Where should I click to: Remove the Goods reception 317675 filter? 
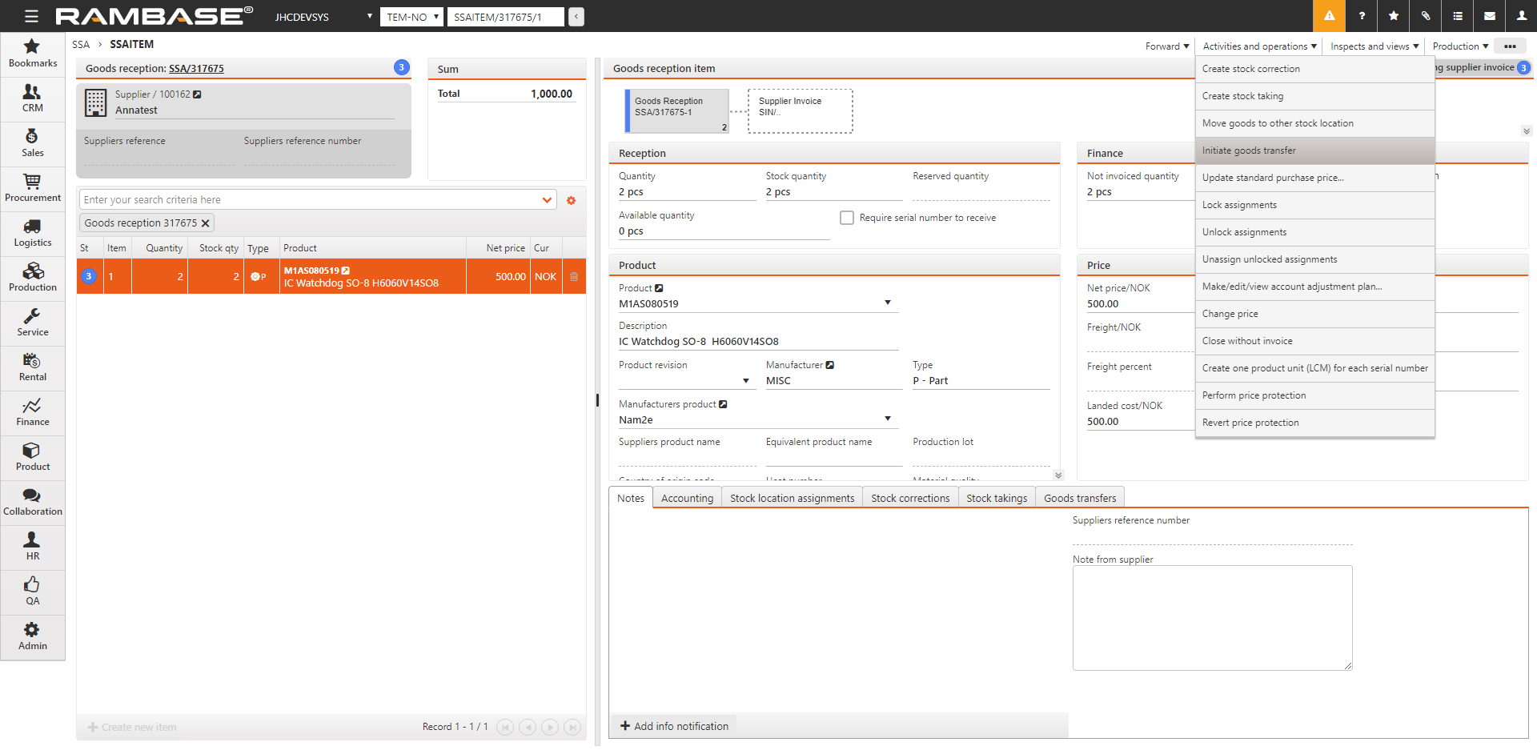click(206, 223)
